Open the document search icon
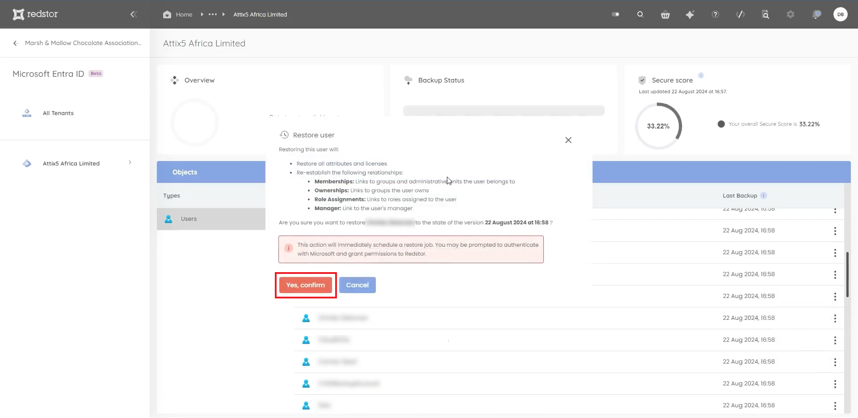This screenshot has height=418, width=858. pos(765,15)
